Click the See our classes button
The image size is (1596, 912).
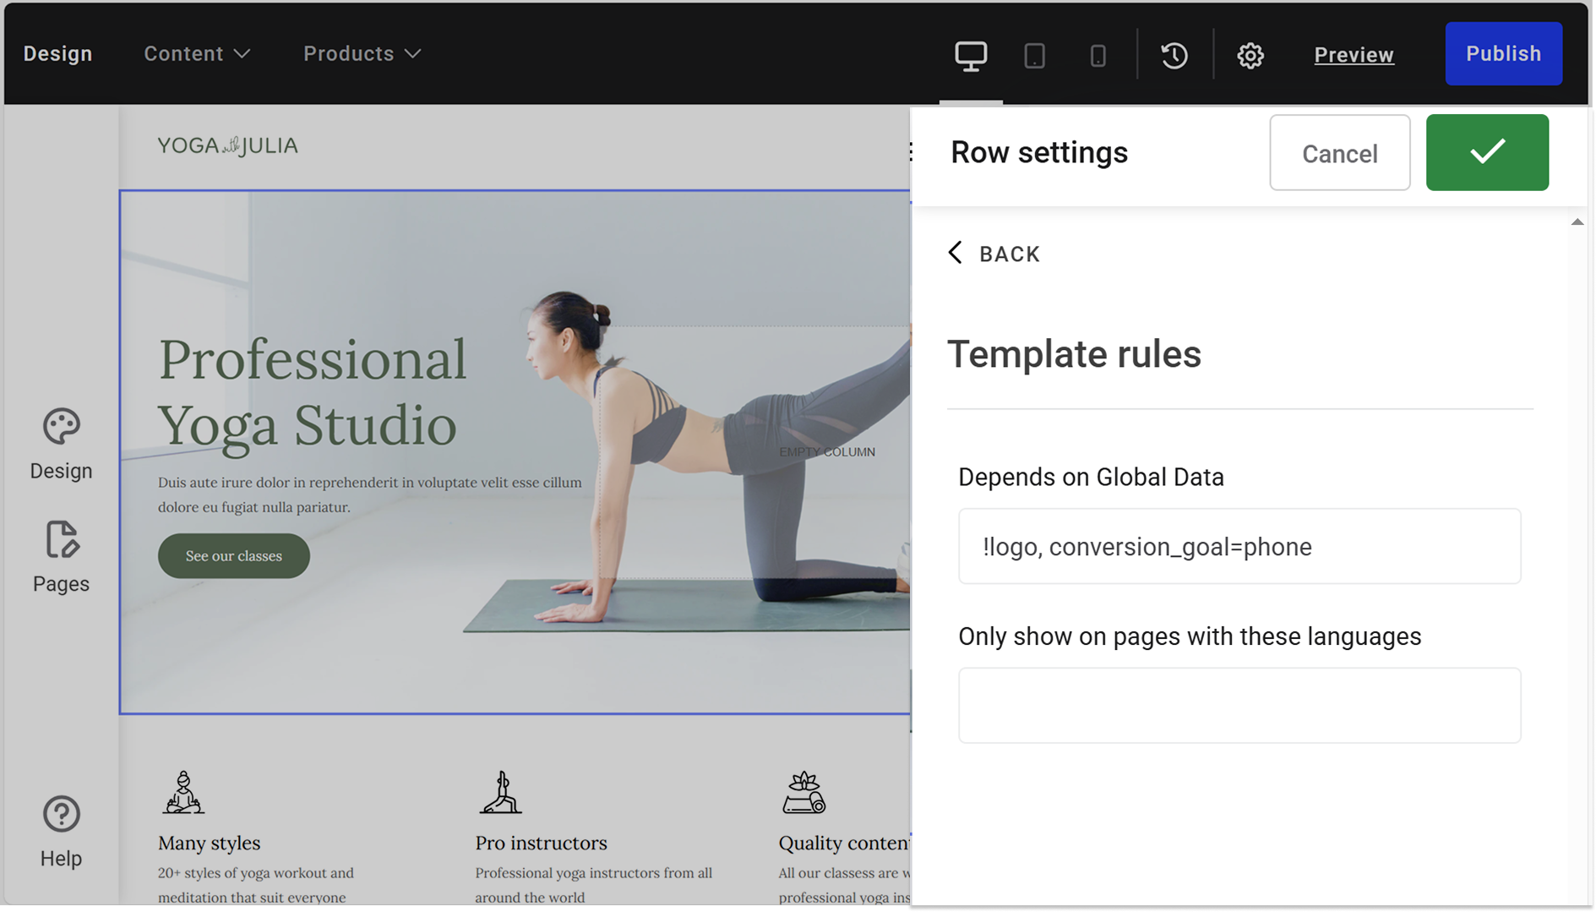[233, 555]
